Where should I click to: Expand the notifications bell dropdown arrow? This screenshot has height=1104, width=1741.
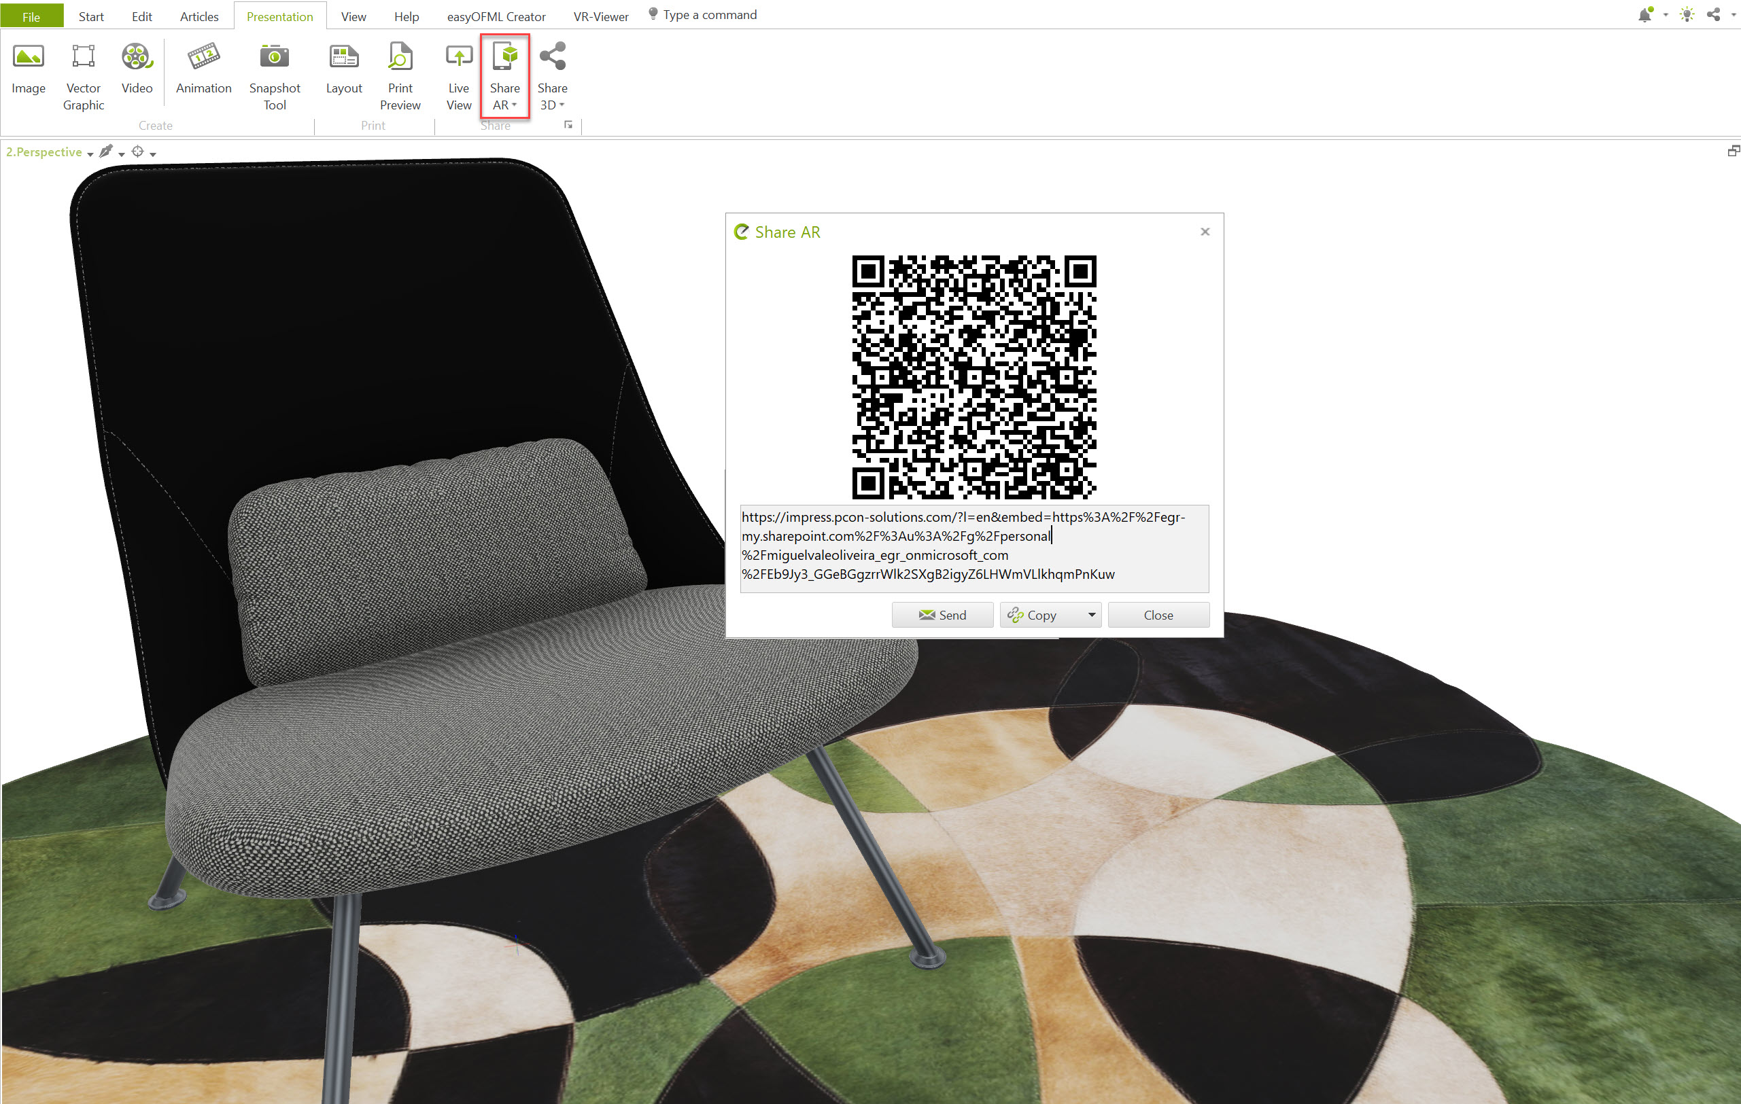tap(1665, 15)
